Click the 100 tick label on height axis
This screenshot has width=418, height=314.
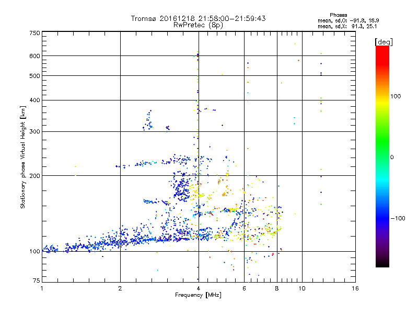pyautogui.click(x=34, y=252)
